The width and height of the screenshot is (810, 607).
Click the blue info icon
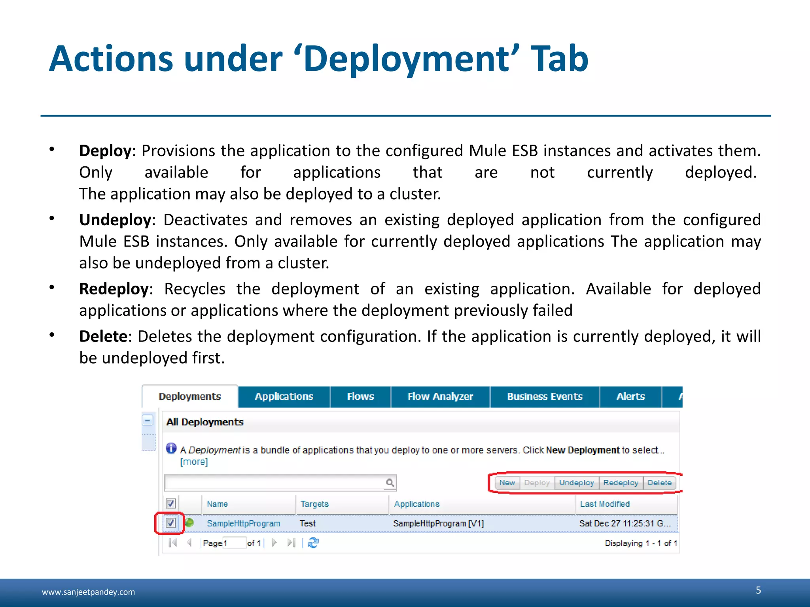(171, 448)
